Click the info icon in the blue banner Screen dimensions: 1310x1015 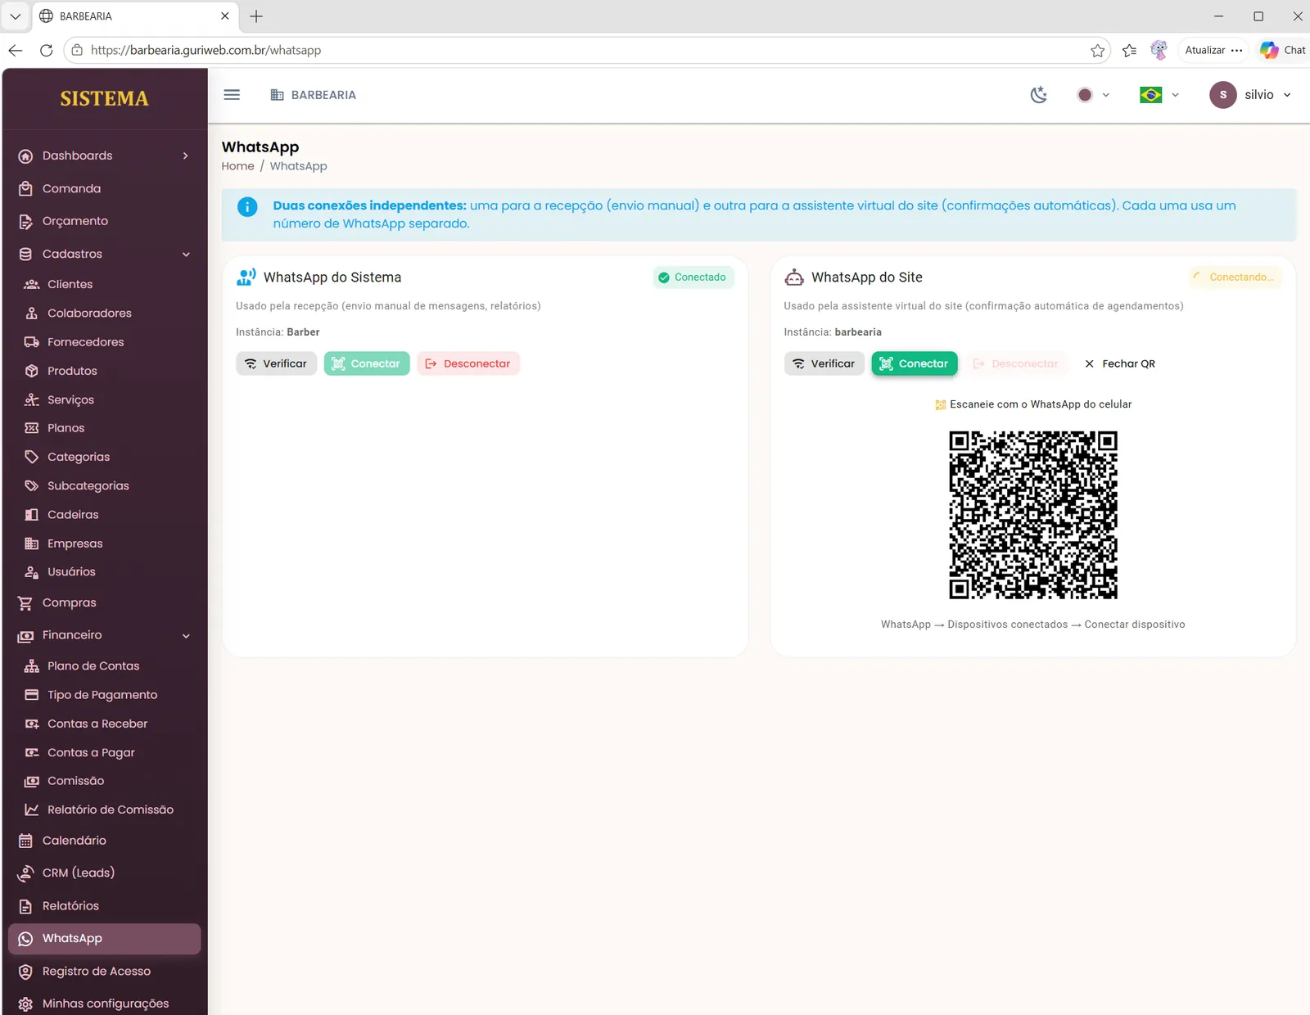[247, 207]
